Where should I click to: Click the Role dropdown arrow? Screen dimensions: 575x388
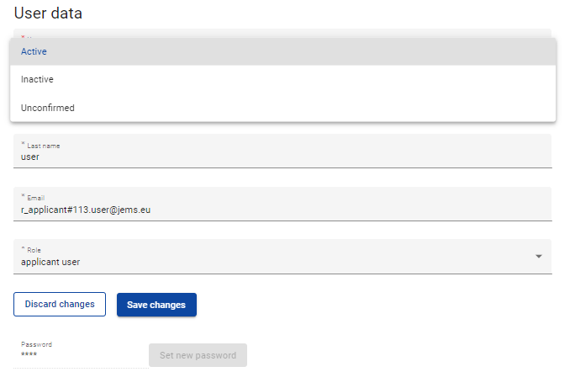coord(539,257)
